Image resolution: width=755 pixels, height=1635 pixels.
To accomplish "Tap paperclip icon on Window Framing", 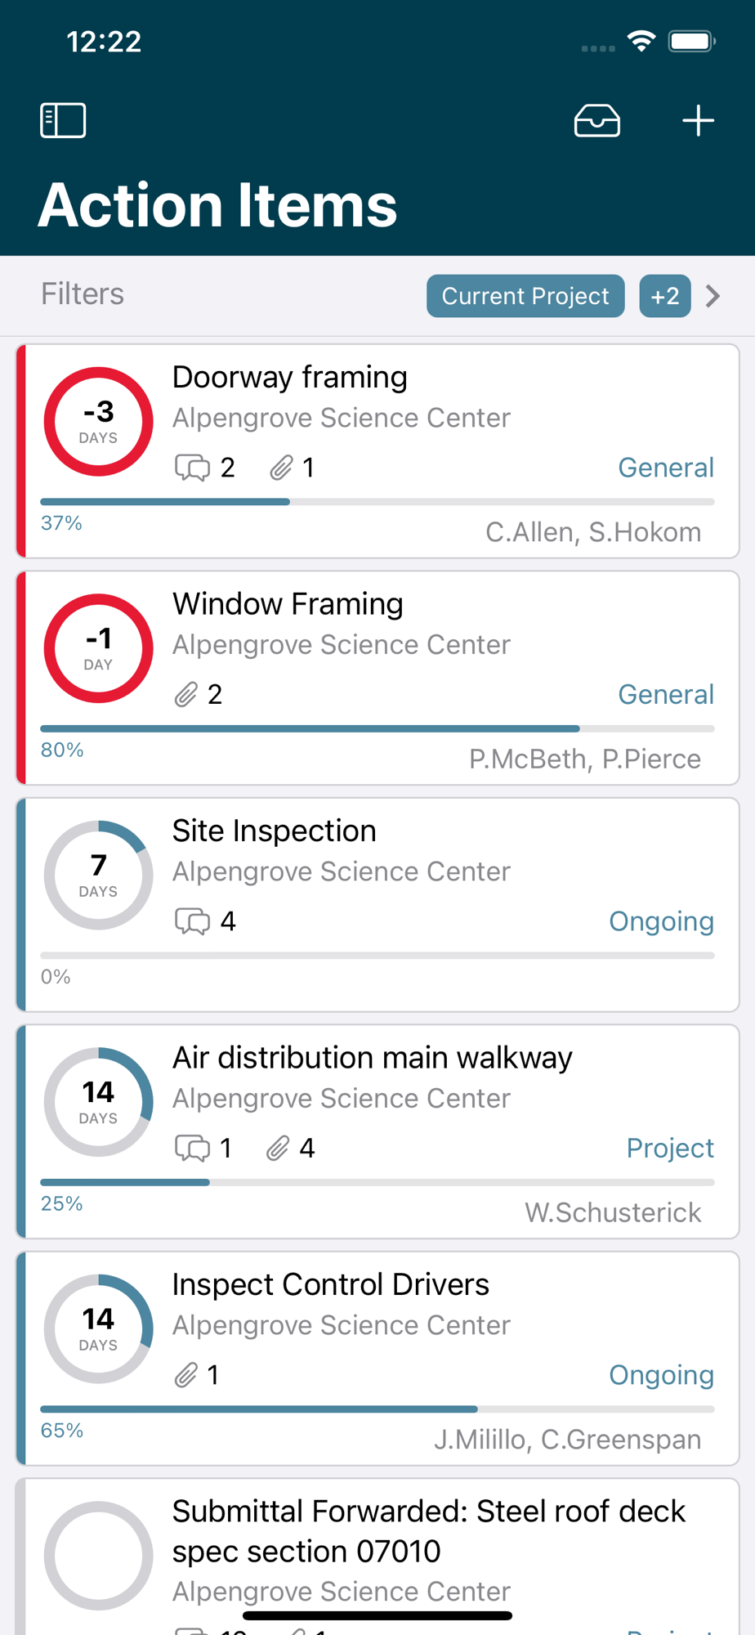I will 186,695.
